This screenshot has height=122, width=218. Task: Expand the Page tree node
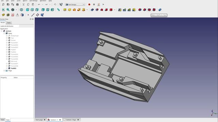(x=4, y=71)
